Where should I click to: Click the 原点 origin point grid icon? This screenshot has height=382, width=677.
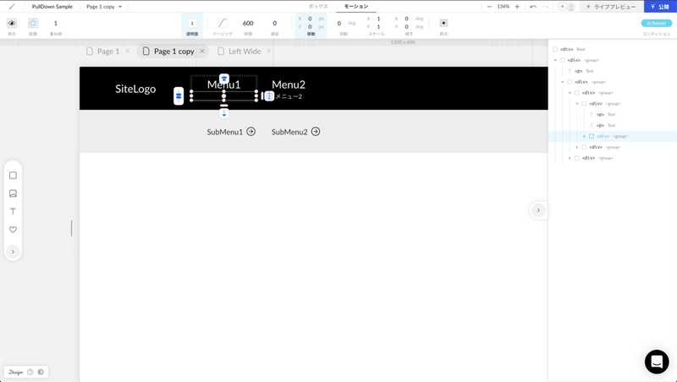[x=443, y=23]
